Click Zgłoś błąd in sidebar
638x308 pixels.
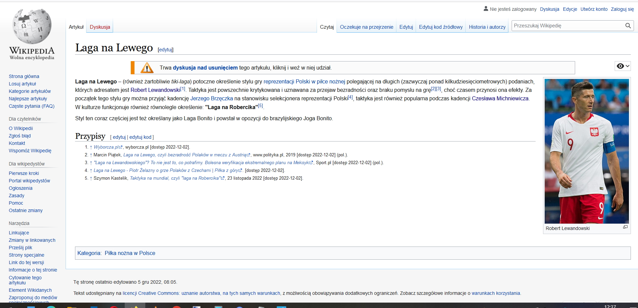(x=20, y=136)
